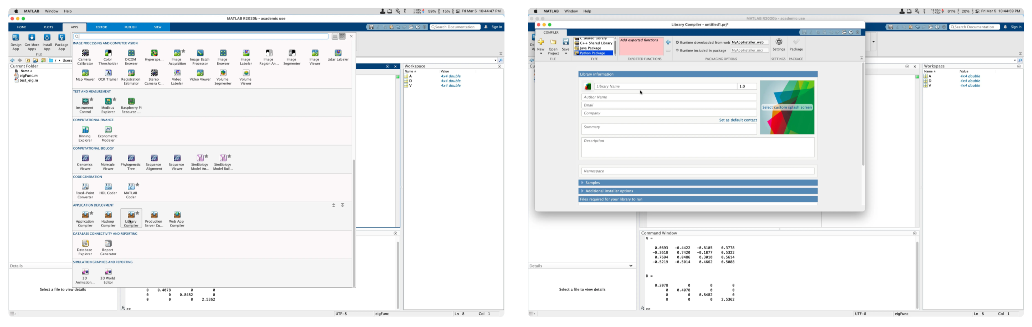
Task: Open the Volume Segmenter app
Action: [223, 77]
